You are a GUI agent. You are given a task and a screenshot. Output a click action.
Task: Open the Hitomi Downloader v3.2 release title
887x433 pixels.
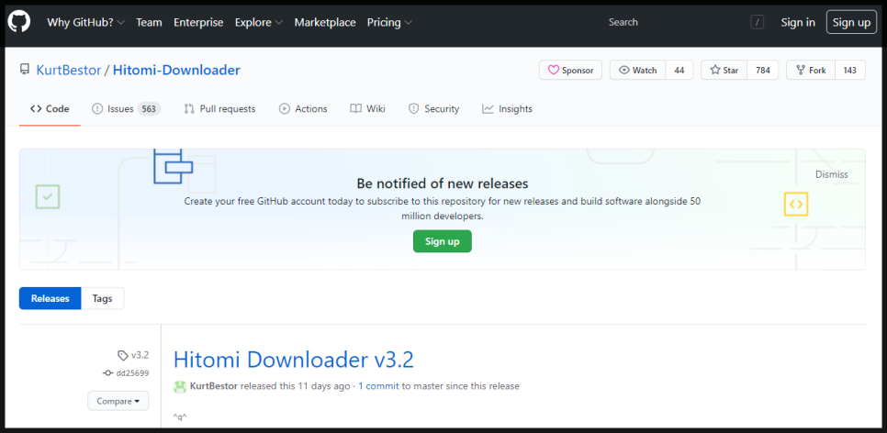click(294, 360)
